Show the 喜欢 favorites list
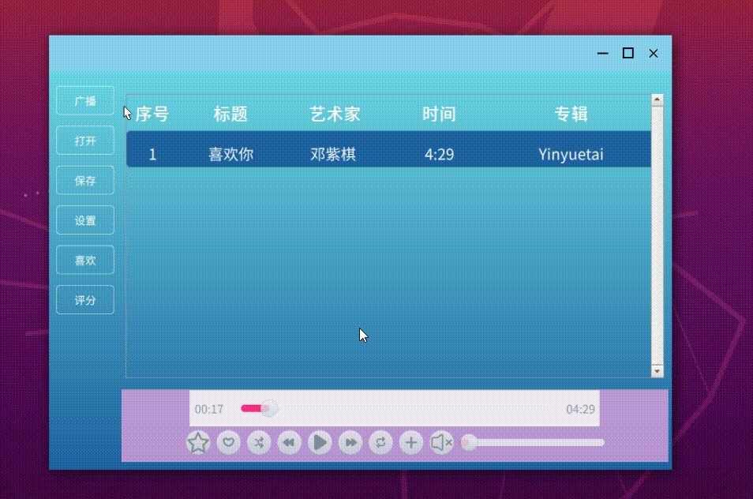This screenshot has height=499, width=753. 85,261
